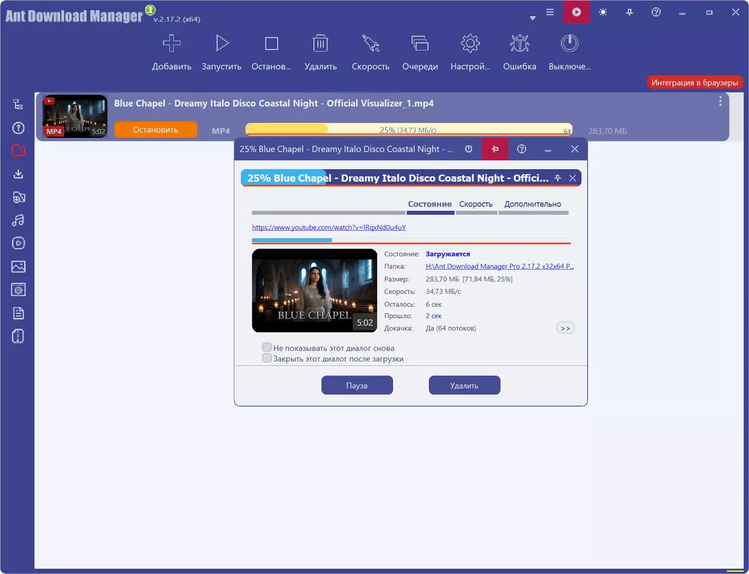Select the category tree sidebar icon
The width and height of the screenshot is (749, 574).
click(x=18, y=104)
